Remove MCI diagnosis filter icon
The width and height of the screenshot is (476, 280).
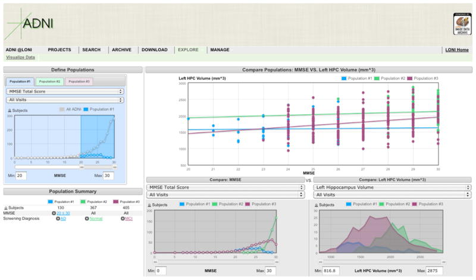[122, 219]
